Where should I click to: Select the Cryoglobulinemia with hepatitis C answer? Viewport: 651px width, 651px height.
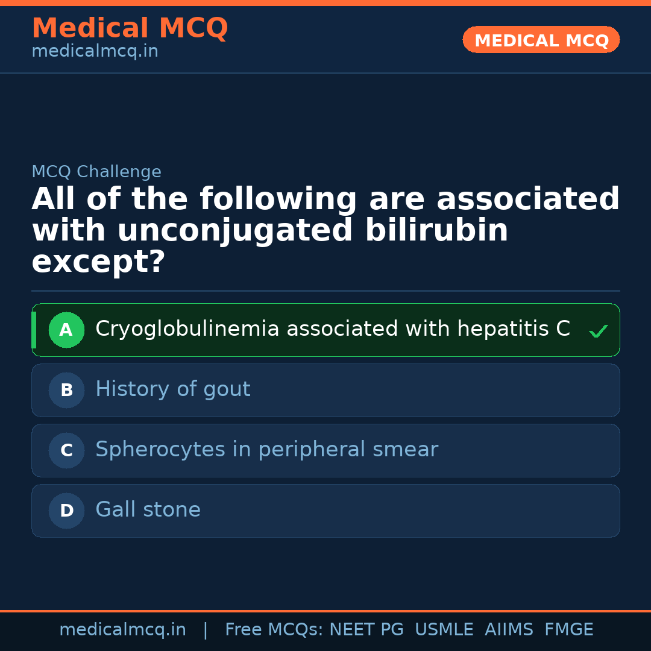332,329
